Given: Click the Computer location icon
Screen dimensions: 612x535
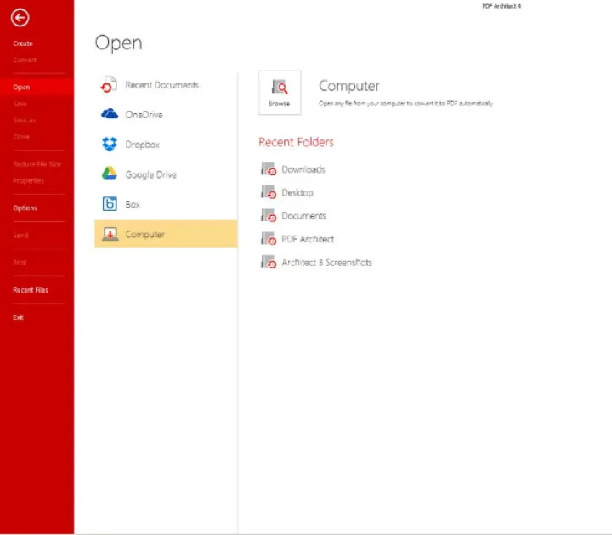Looking at the screenshot, I should (x=110, y=234).
